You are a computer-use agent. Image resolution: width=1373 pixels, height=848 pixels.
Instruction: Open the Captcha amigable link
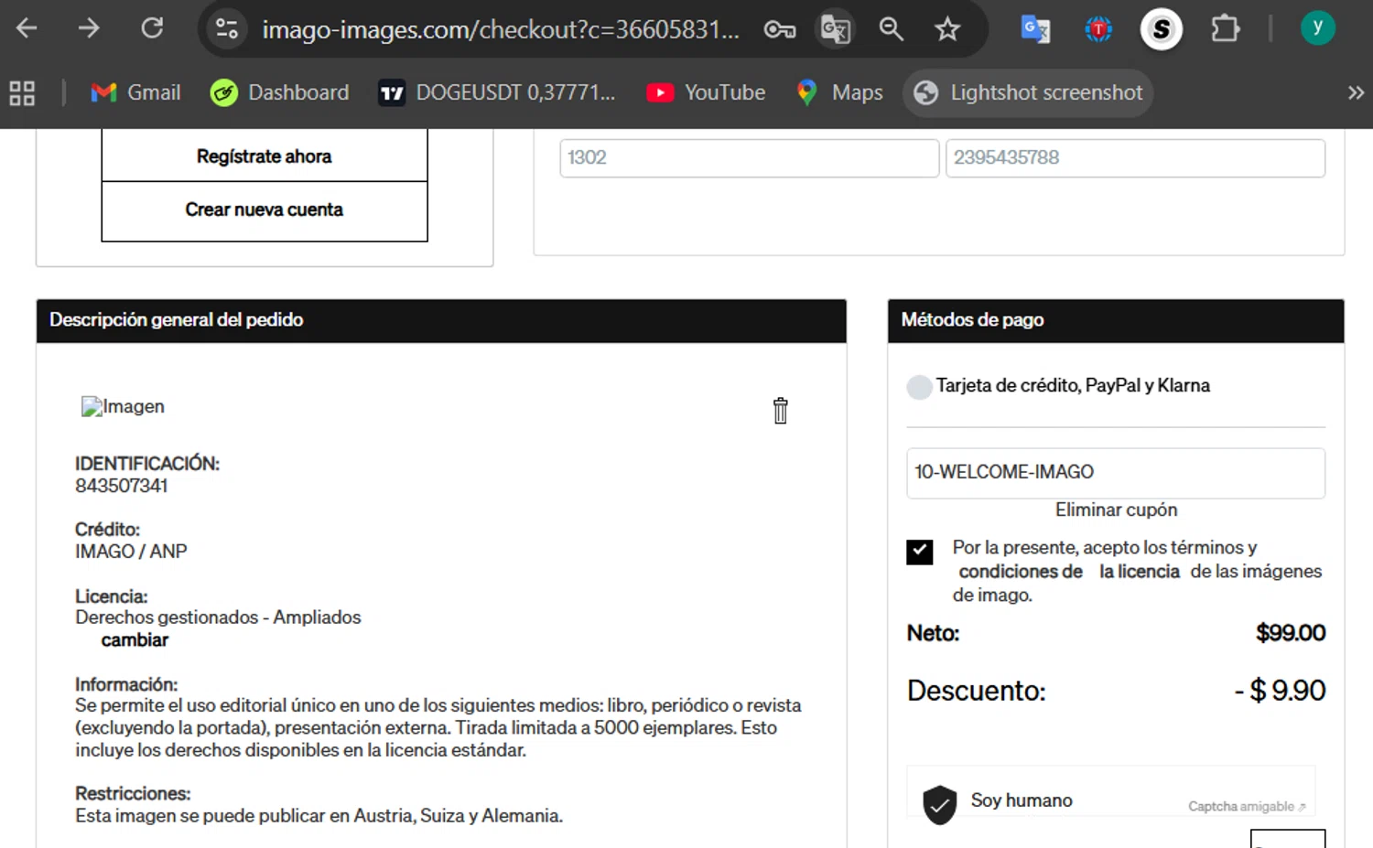[1247, 806]
